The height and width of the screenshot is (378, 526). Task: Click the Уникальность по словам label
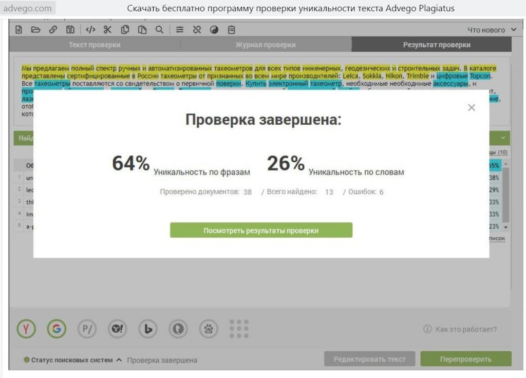pos(356,172)
